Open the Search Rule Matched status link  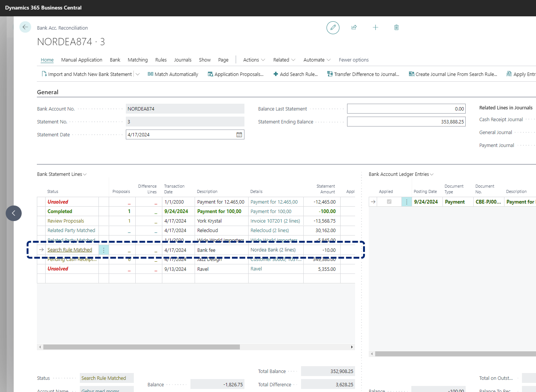click(x=70, y=250)
